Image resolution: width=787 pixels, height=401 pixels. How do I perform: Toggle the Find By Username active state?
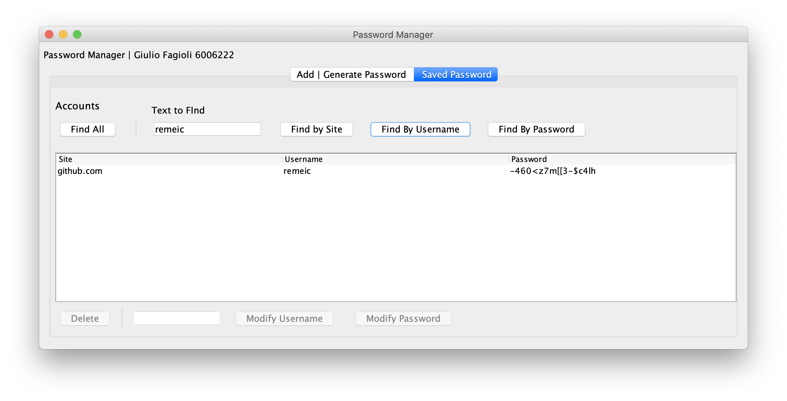[x=419, y=129]
